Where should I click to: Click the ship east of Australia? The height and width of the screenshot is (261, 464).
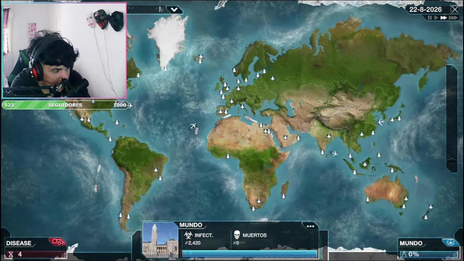point(416,179)
